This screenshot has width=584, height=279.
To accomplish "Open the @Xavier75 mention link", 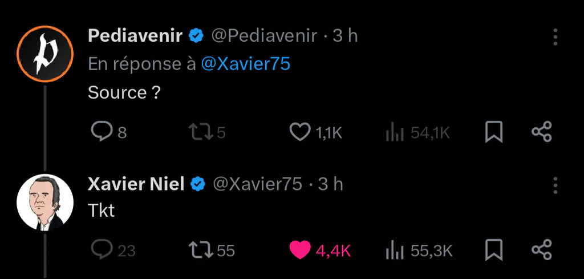I will click(x=246, y=64).
